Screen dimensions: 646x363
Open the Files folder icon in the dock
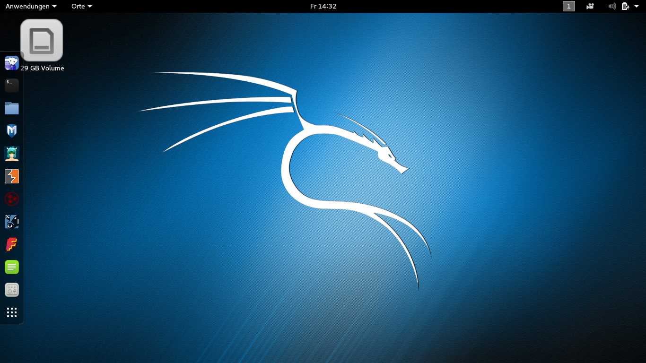coord(12,108)
